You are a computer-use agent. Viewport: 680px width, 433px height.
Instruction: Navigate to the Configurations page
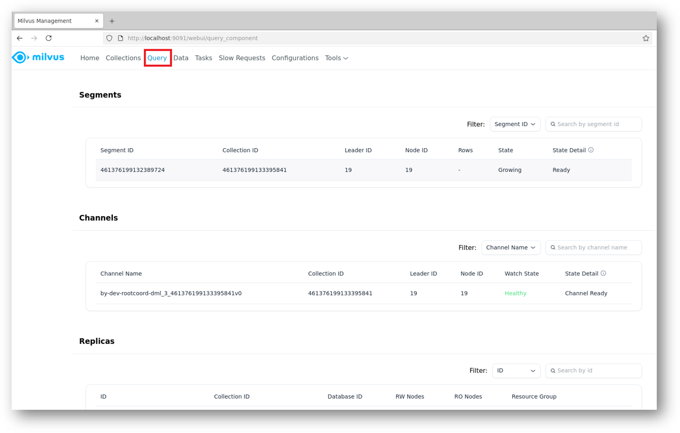(295, 58)
